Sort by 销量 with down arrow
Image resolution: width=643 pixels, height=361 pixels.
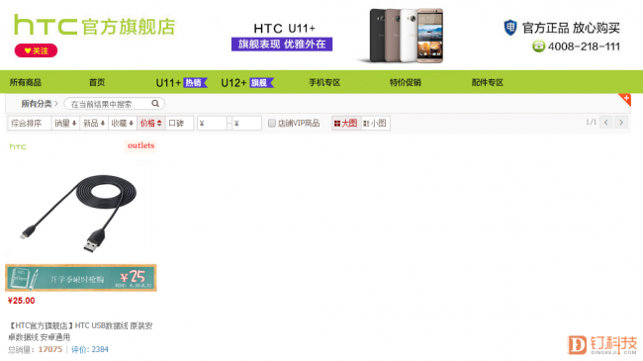pos(65,123)
